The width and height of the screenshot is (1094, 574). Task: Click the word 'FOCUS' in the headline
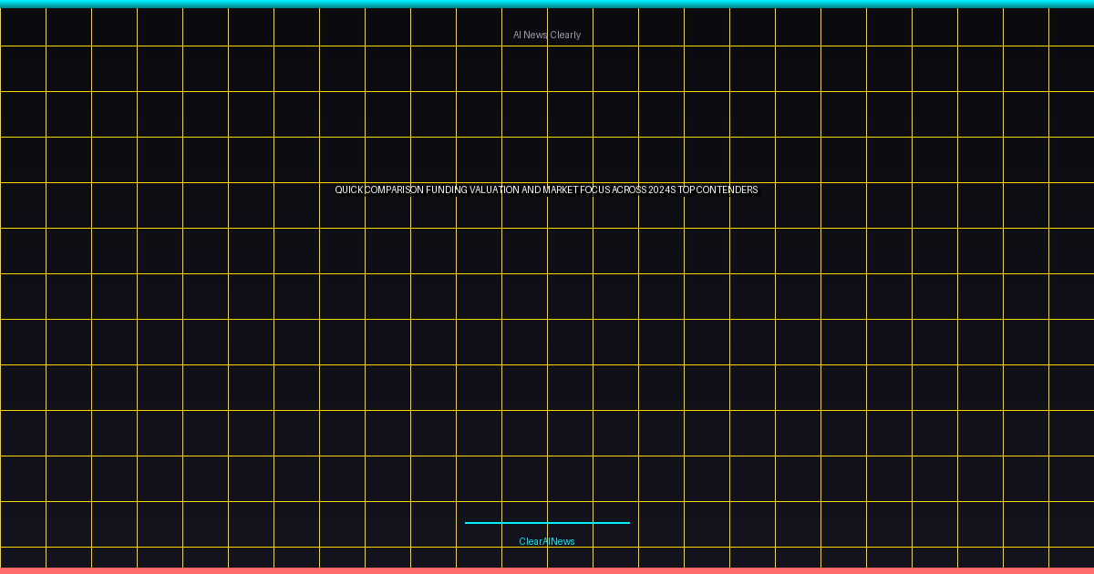point(602,190)
